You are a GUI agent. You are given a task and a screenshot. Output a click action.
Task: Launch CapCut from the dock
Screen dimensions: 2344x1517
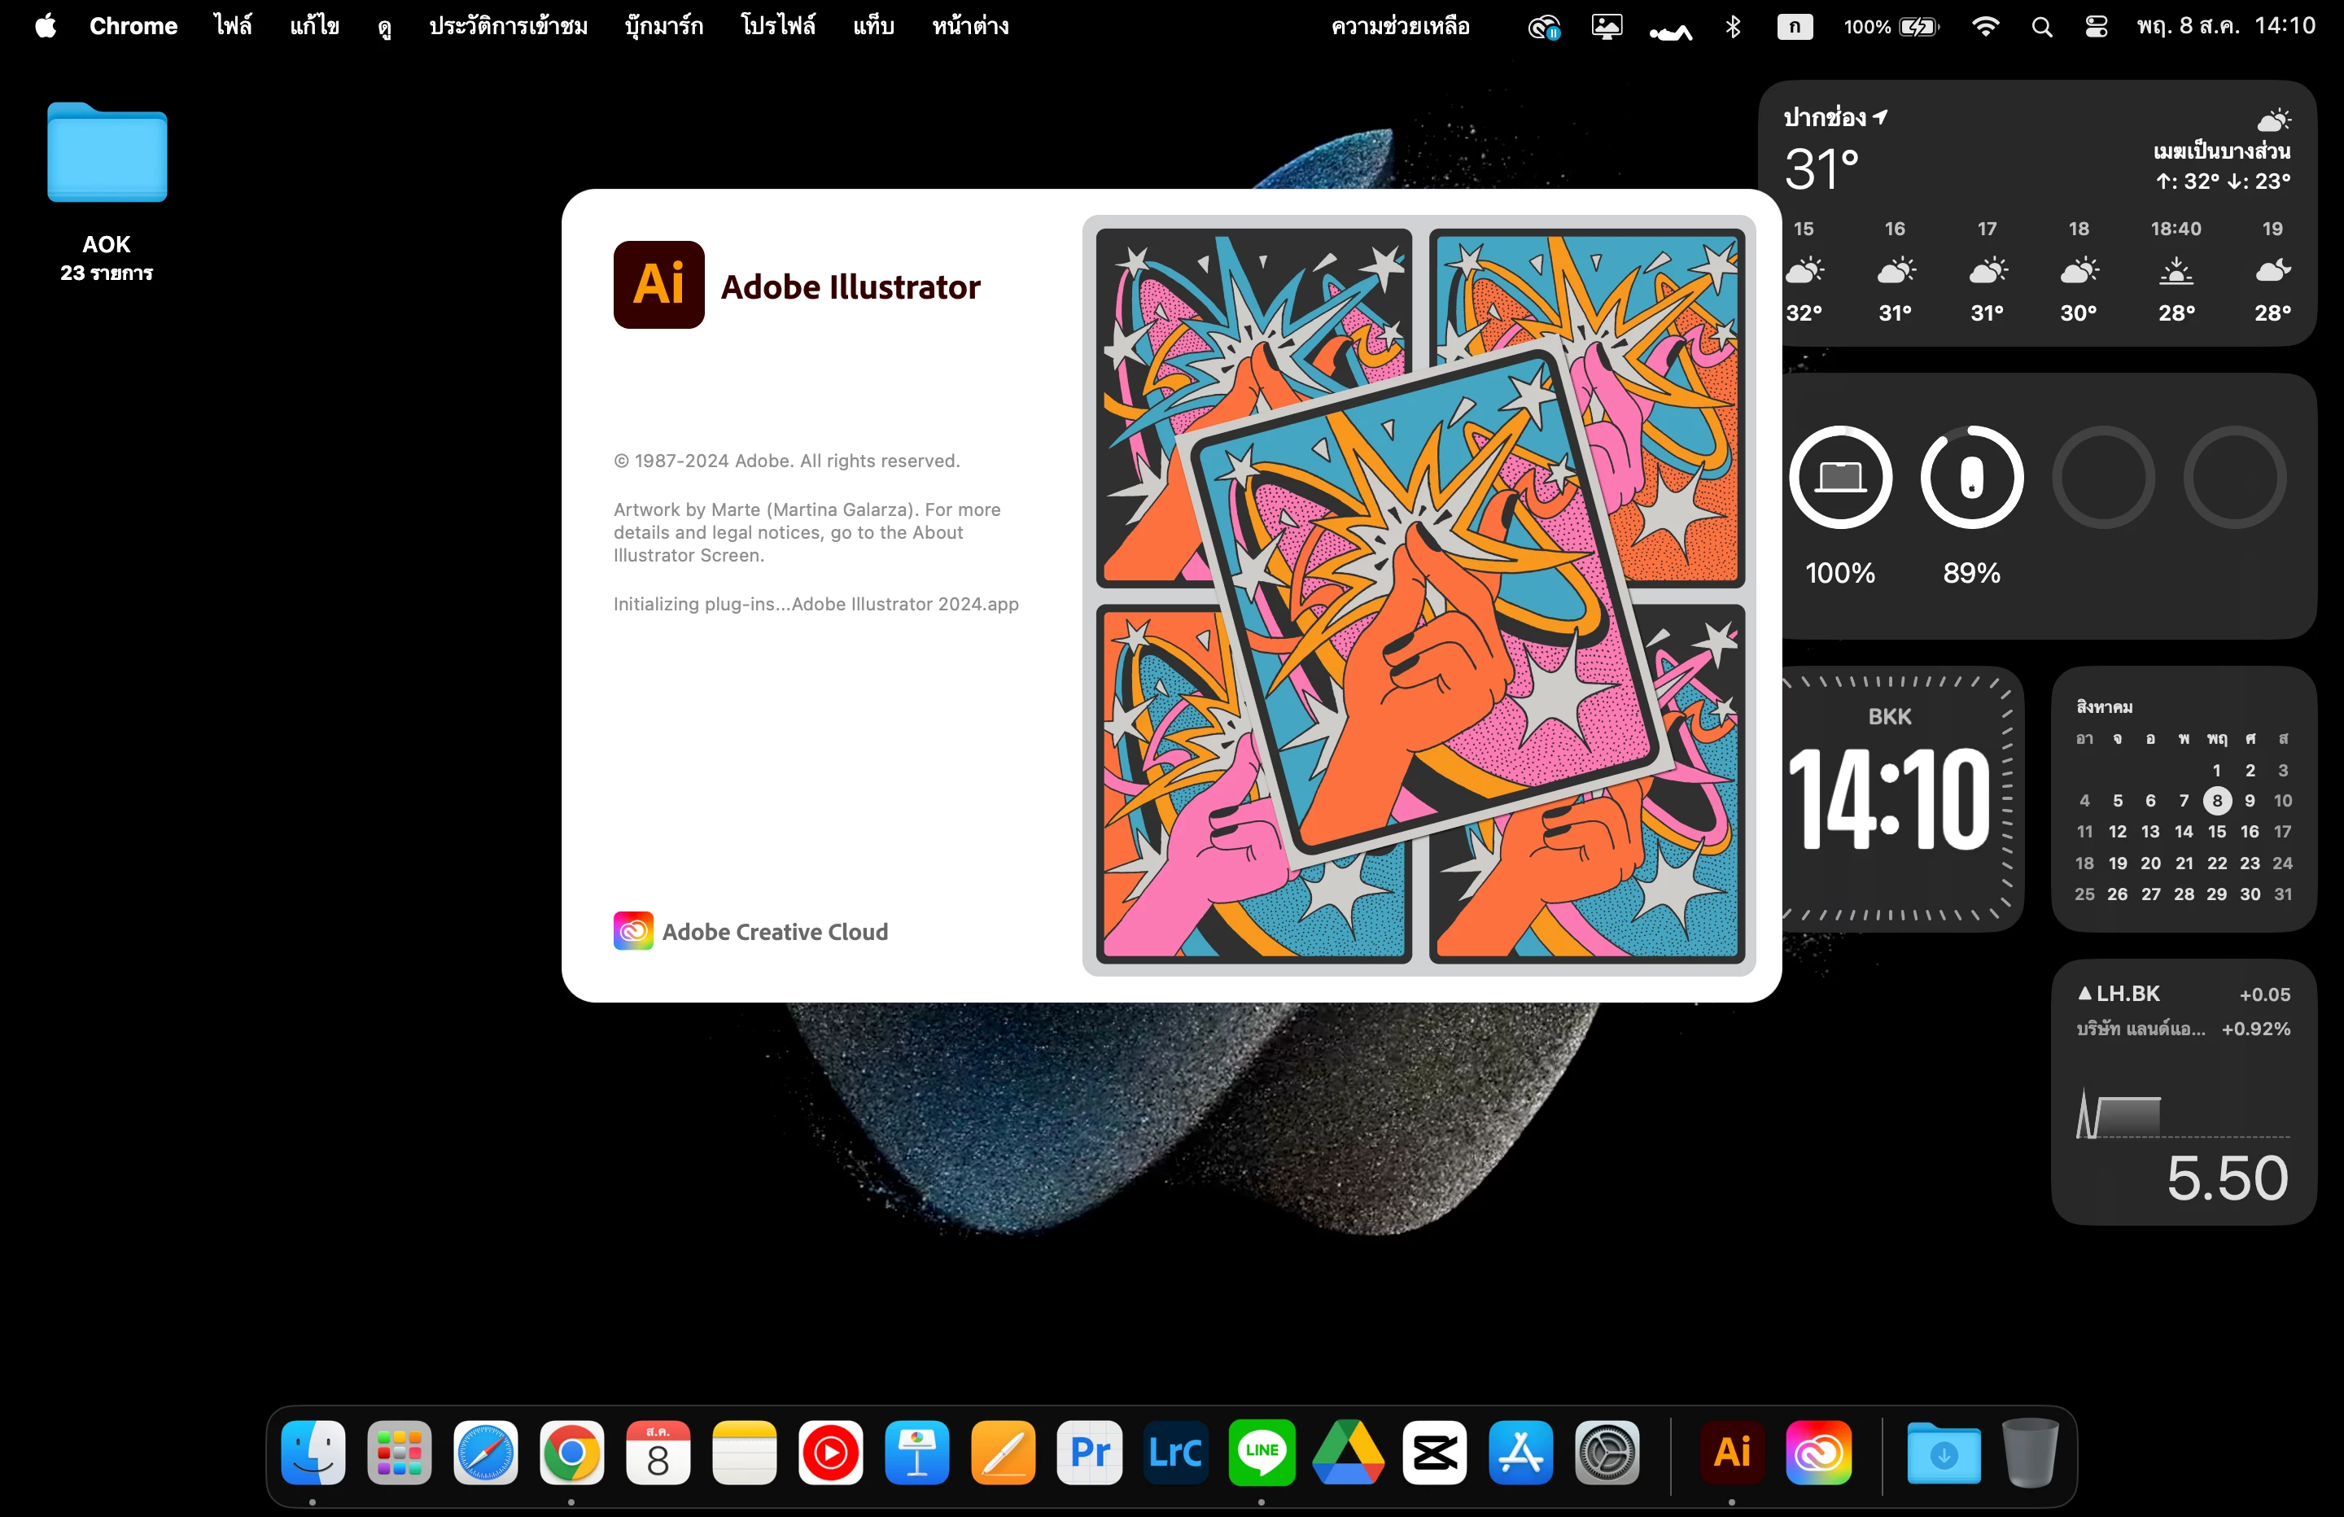point(1434,1452)
